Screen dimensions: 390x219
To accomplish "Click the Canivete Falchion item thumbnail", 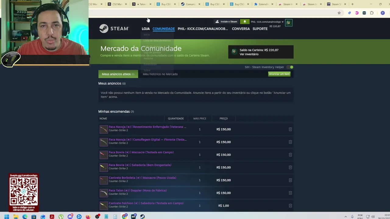I will coord(104,206).
